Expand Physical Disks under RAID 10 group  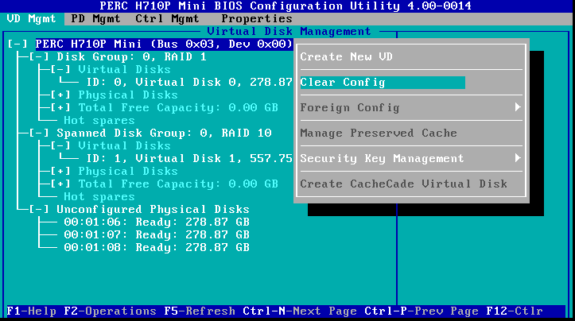click(x=60, y=172)
